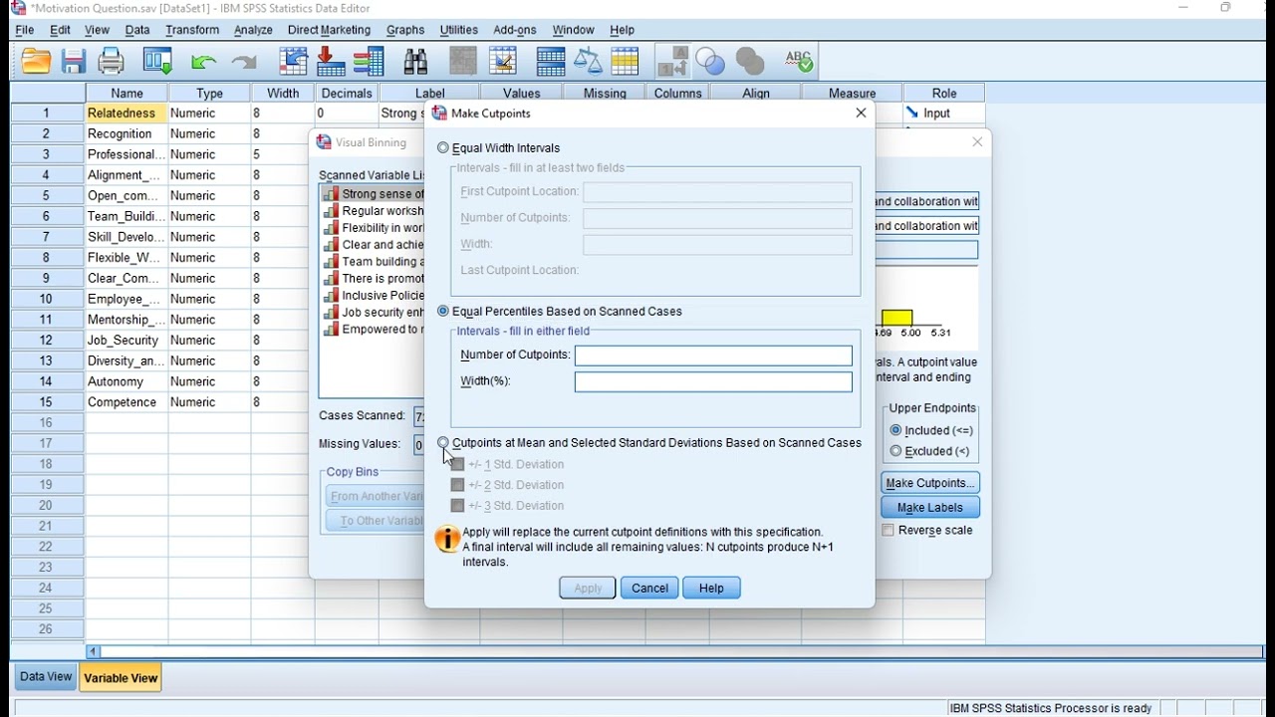Toggle the Value Labels icon
Image resolution: width=1275 pixels, height=717 pixels.
[x=673, y=62]
